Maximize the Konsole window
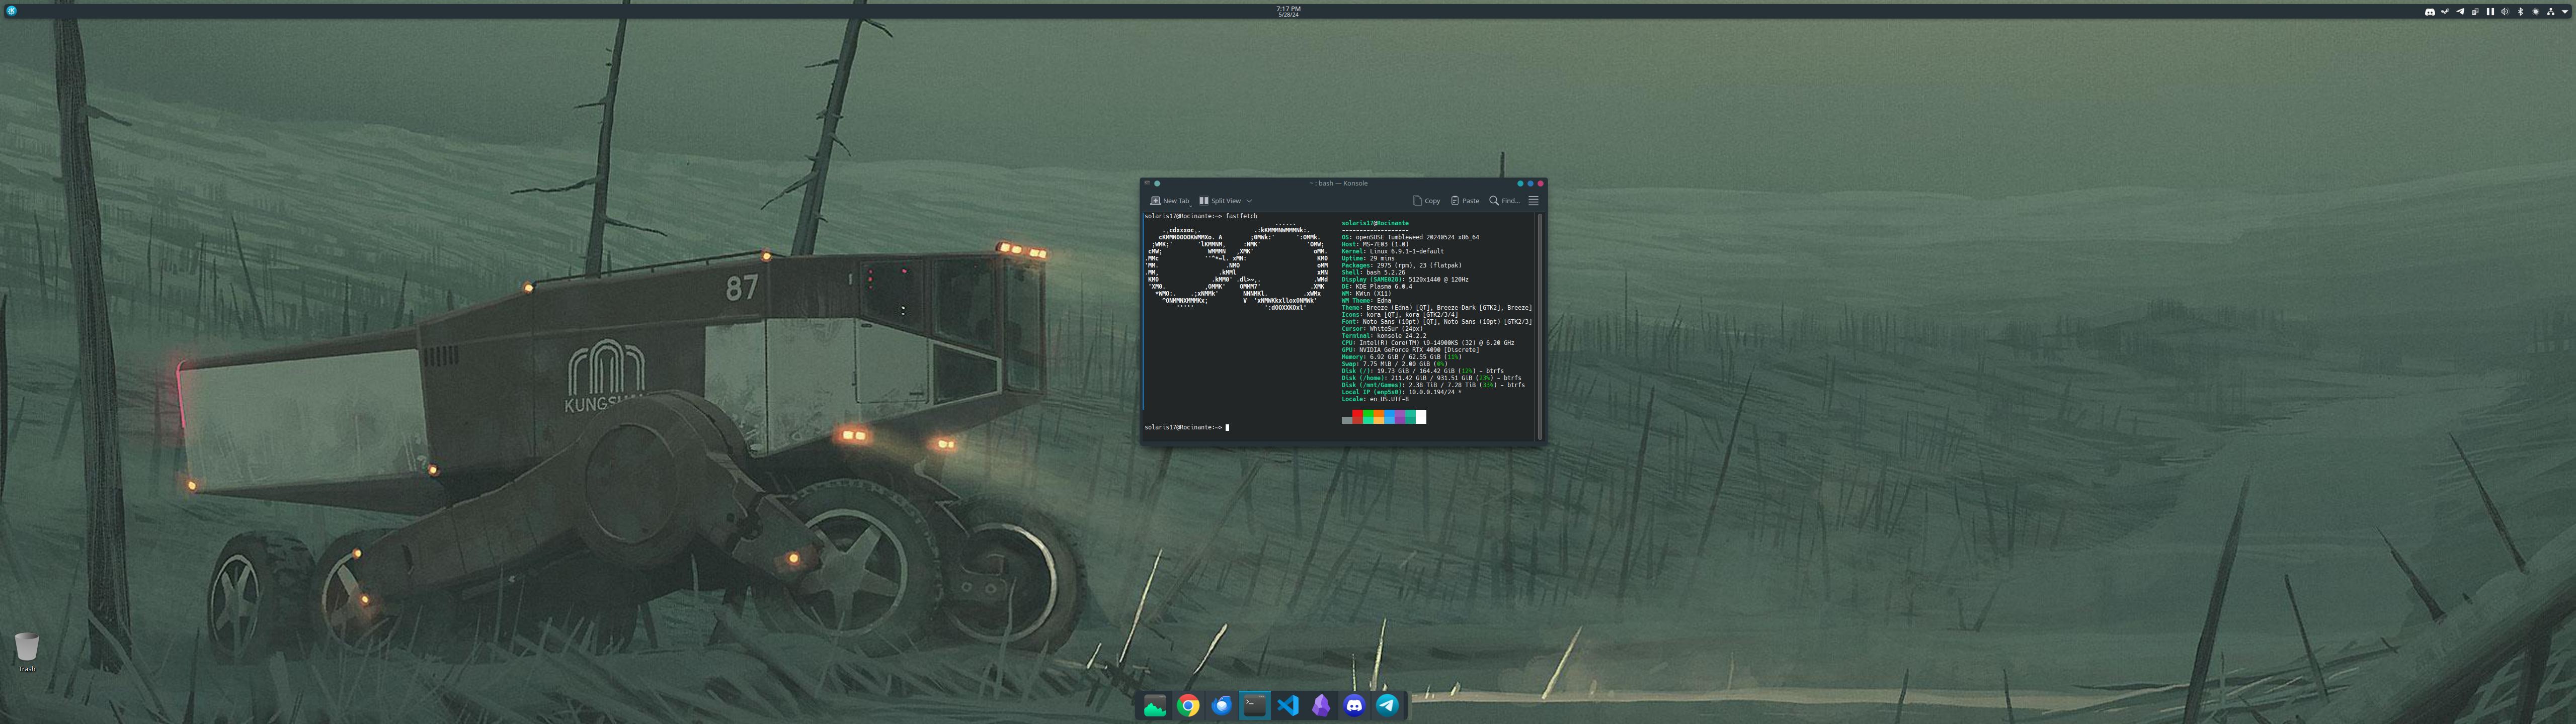The height and width of the screenshot is (724, 2576). [1530, 183]
